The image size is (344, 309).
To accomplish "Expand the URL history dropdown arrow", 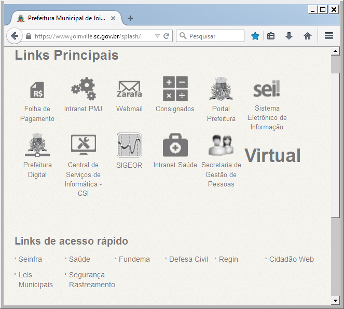I will 157,36.
